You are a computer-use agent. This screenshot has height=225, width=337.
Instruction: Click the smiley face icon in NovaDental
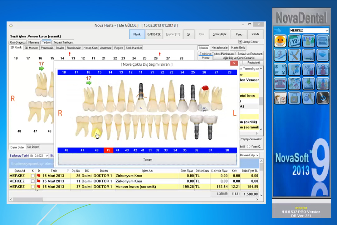click(280, 41)
